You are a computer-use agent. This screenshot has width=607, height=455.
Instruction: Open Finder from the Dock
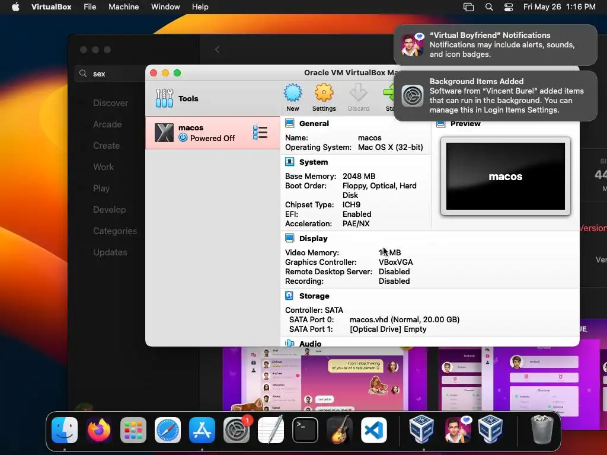click(65, 430)
